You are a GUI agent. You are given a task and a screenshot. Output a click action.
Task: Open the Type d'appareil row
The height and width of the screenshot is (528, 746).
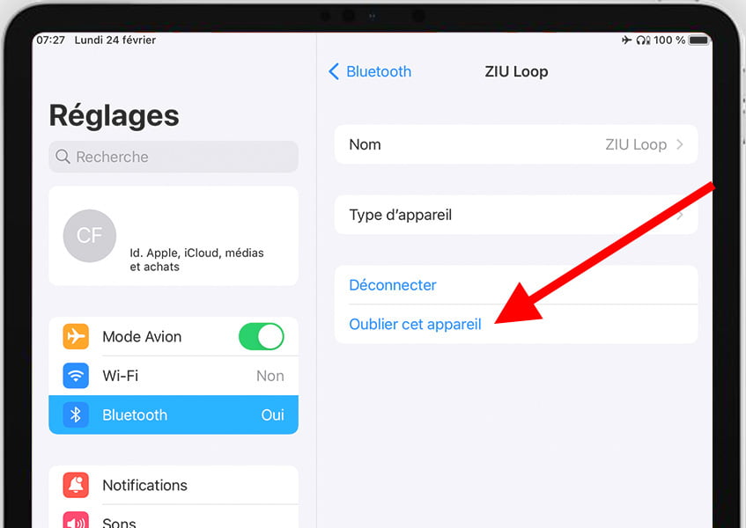[516, 215]
